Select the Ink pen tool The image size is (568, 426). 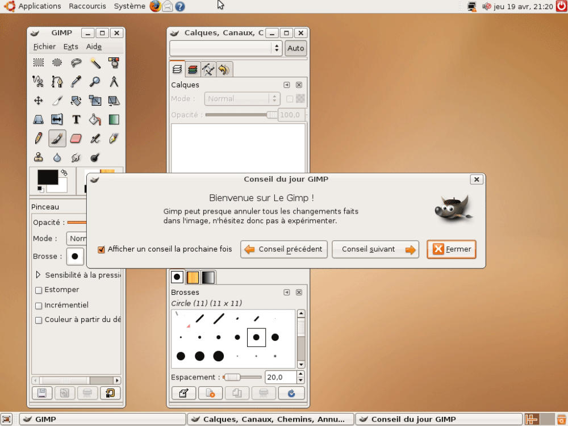coord(114,138)
